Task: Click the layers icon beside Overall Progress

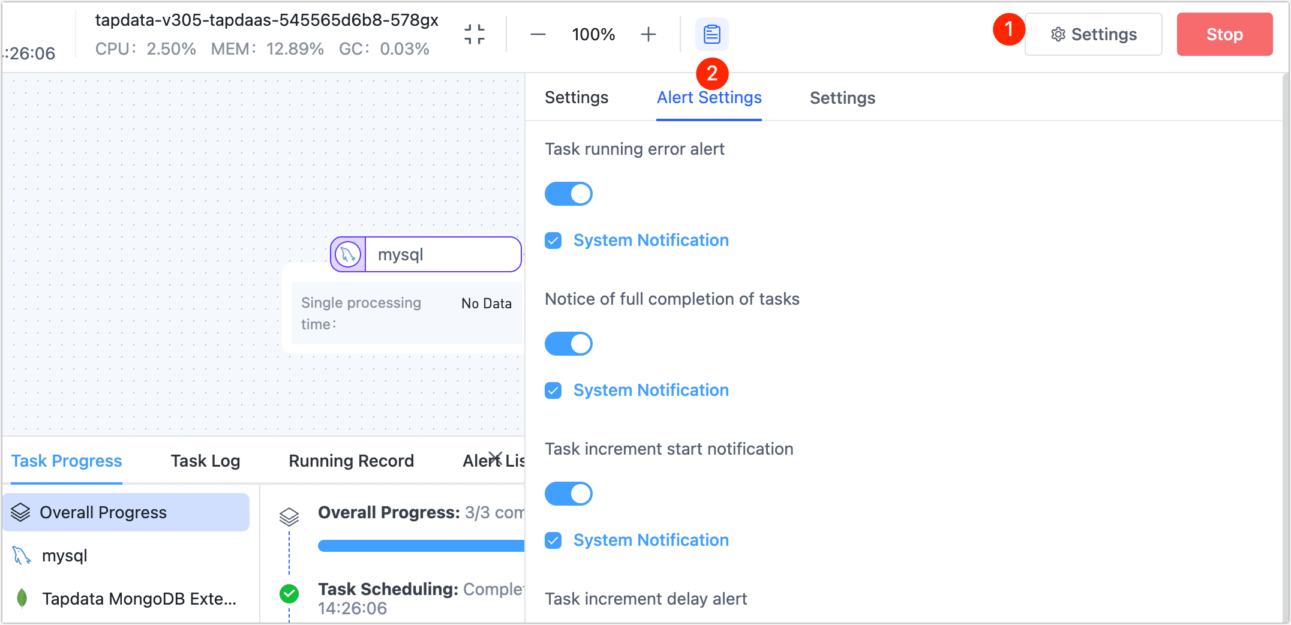Action: tap(21, 512)
